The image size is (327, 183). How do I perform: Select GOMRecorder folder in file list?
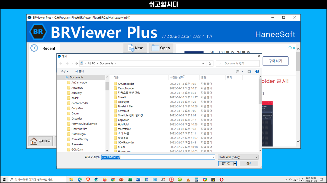click(x=126, y=143)
